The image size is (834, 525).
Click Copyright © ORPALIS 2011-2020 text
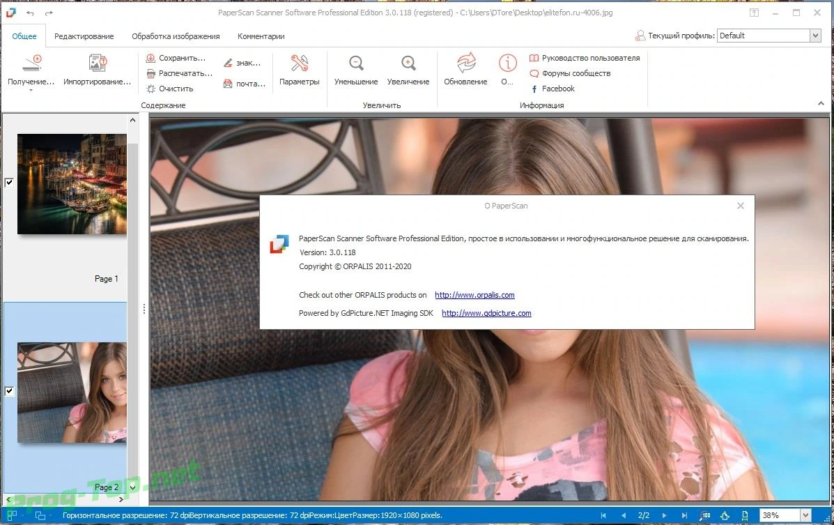point(355,266)
